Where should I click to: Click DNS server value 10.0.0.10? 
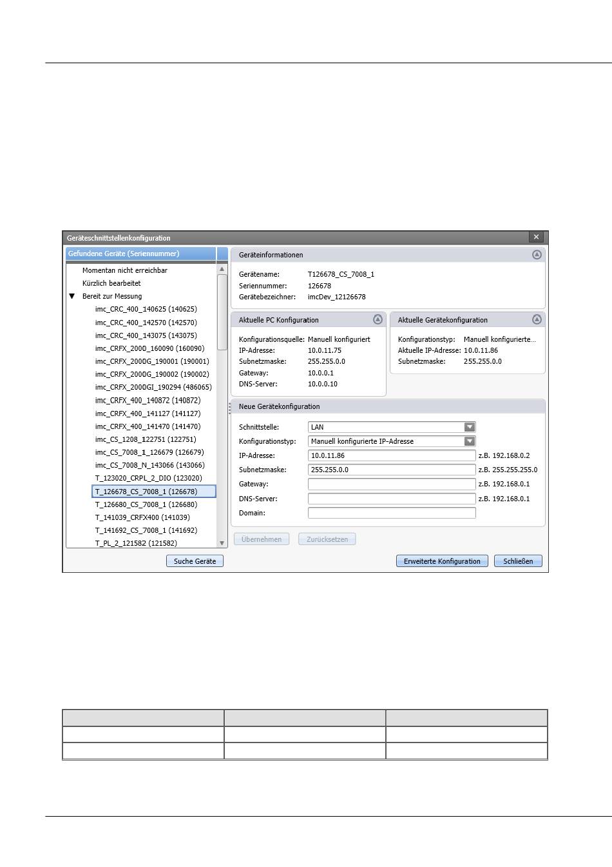click(x=323, y=384)
